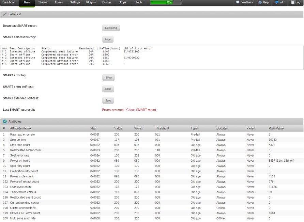
Task: Click raw value 10133
Action: pyautogui.click(x=273, y=140)
